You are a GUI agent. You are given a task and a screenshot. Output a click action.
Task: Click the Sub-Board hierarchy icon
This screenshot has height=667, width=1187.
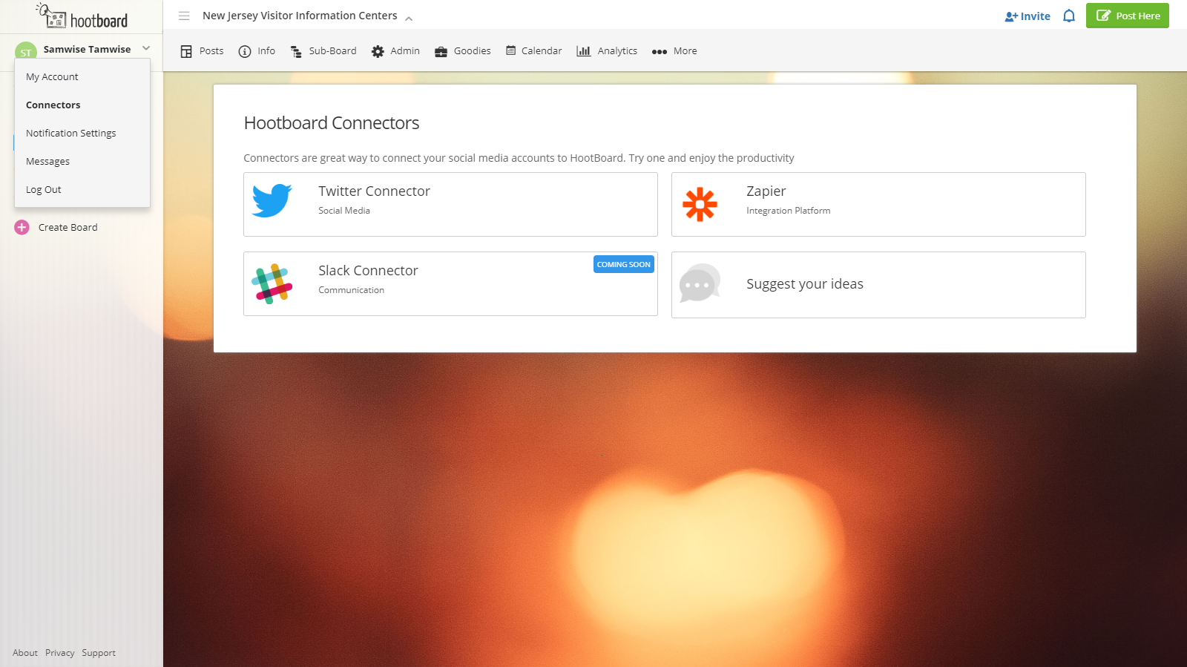pos(296,51)
